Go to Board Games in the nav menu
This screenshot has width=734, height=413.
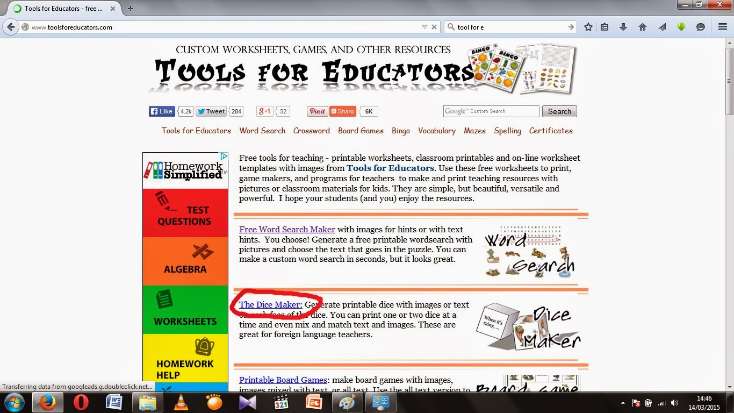pyautogui.click(x=361, y=131)
